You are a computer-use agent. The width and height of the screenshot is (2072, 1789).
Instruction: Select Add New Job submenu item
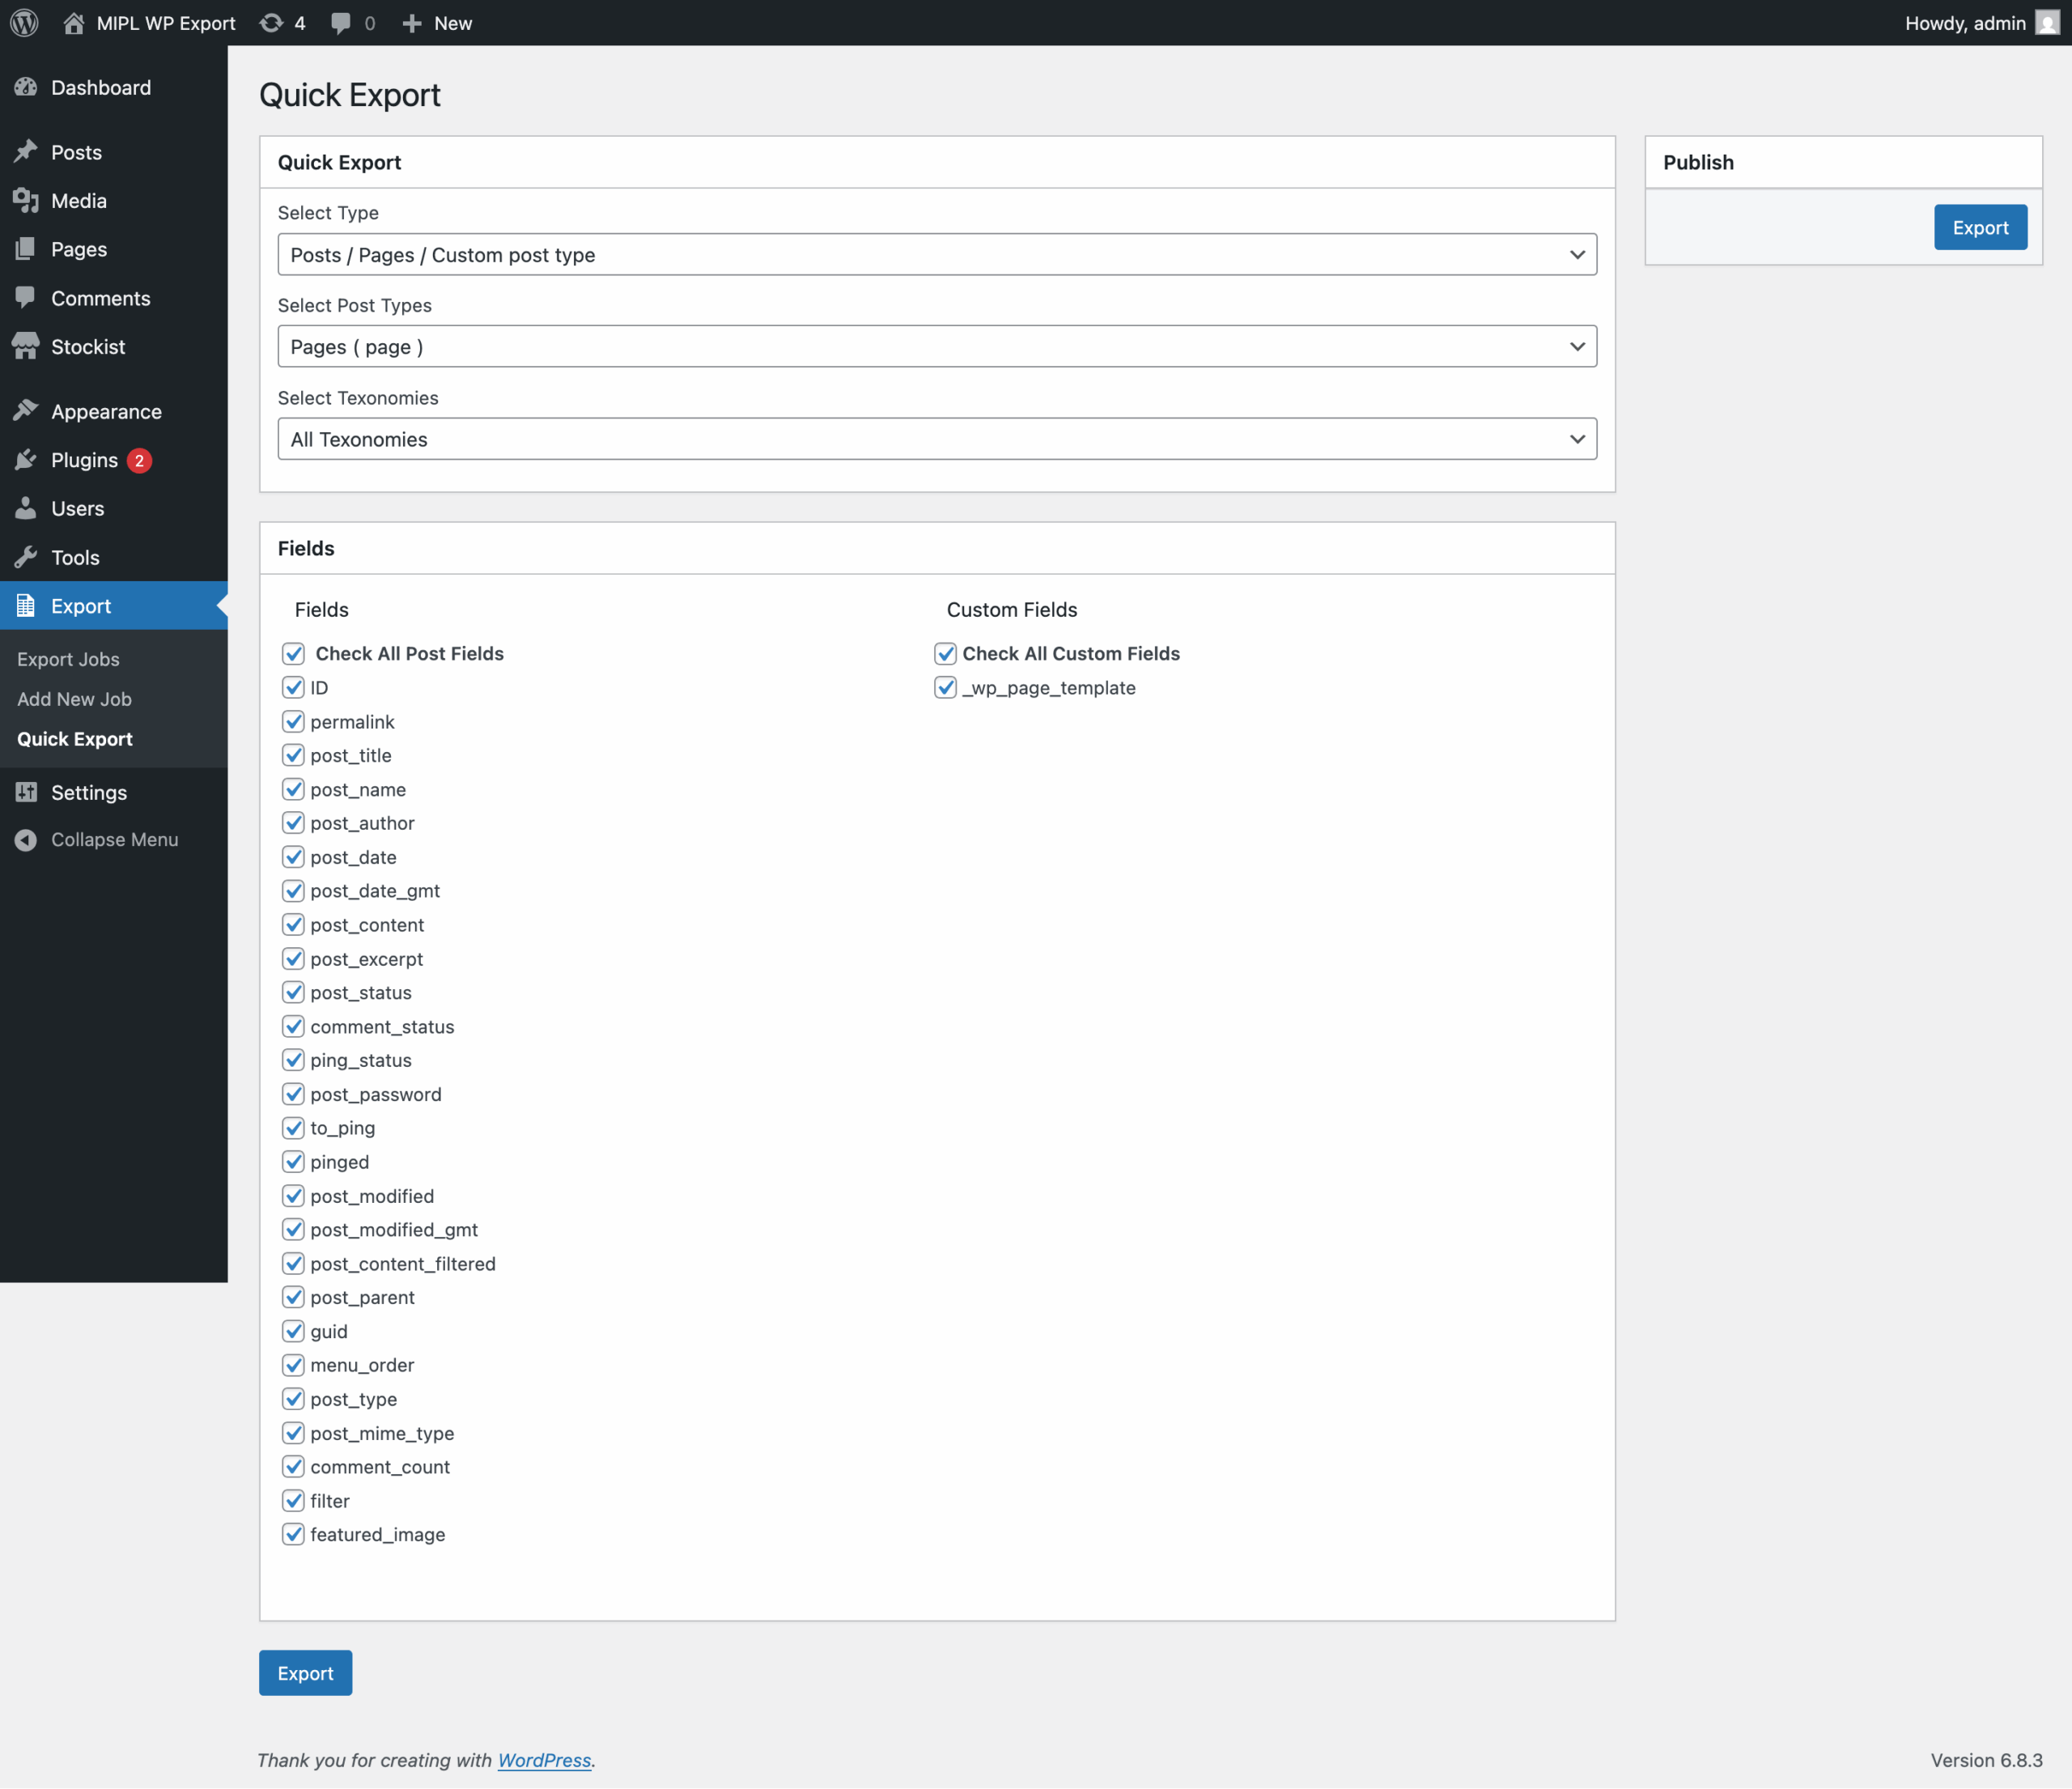coord(74,699)
